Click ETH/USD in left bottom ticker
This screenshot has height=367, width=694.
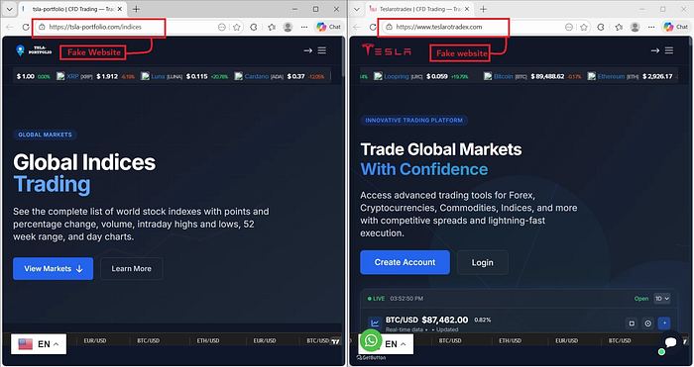(x=208, y=340)
